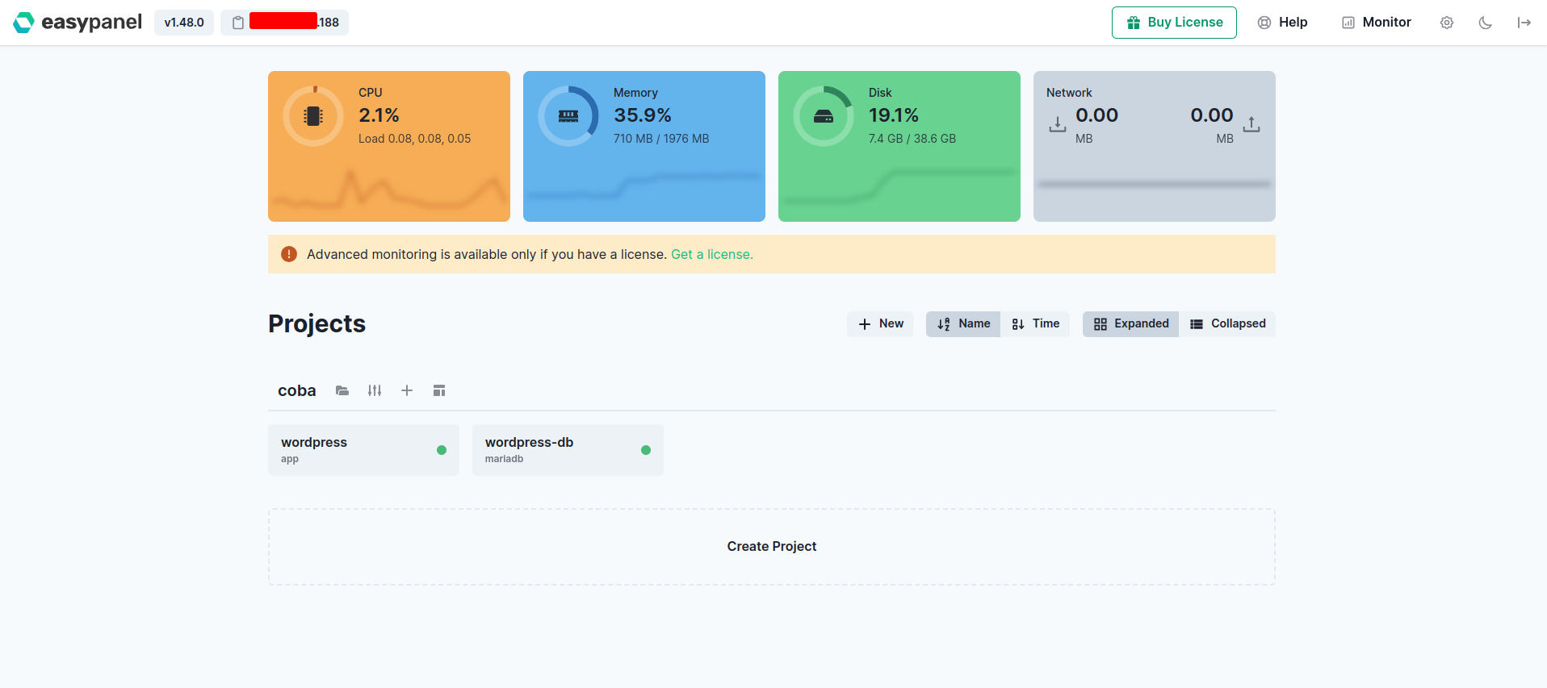Click the Projects heading
The height and width of the screenshot is (688, 1547).
point(317,323)
